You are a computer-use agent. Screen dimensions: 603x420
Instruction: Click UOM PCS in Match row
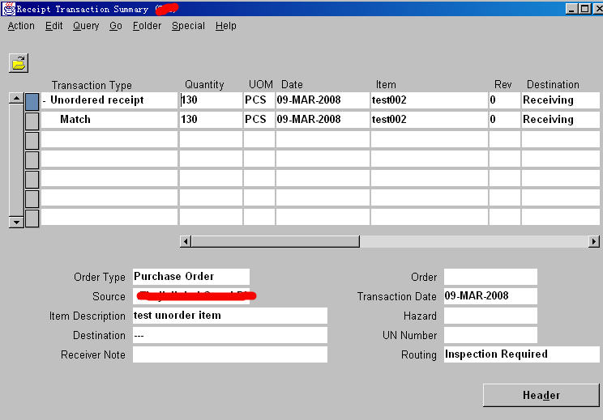(259, 120)
